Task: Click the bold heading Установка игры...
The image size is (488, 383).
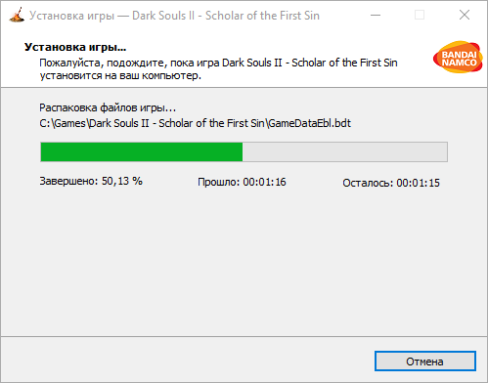Action: click(x=75, y=48)
